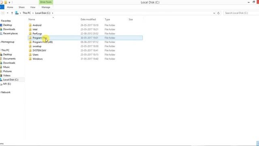Click Local Disk (C:) in the breadcrumb

coord(42,13)
